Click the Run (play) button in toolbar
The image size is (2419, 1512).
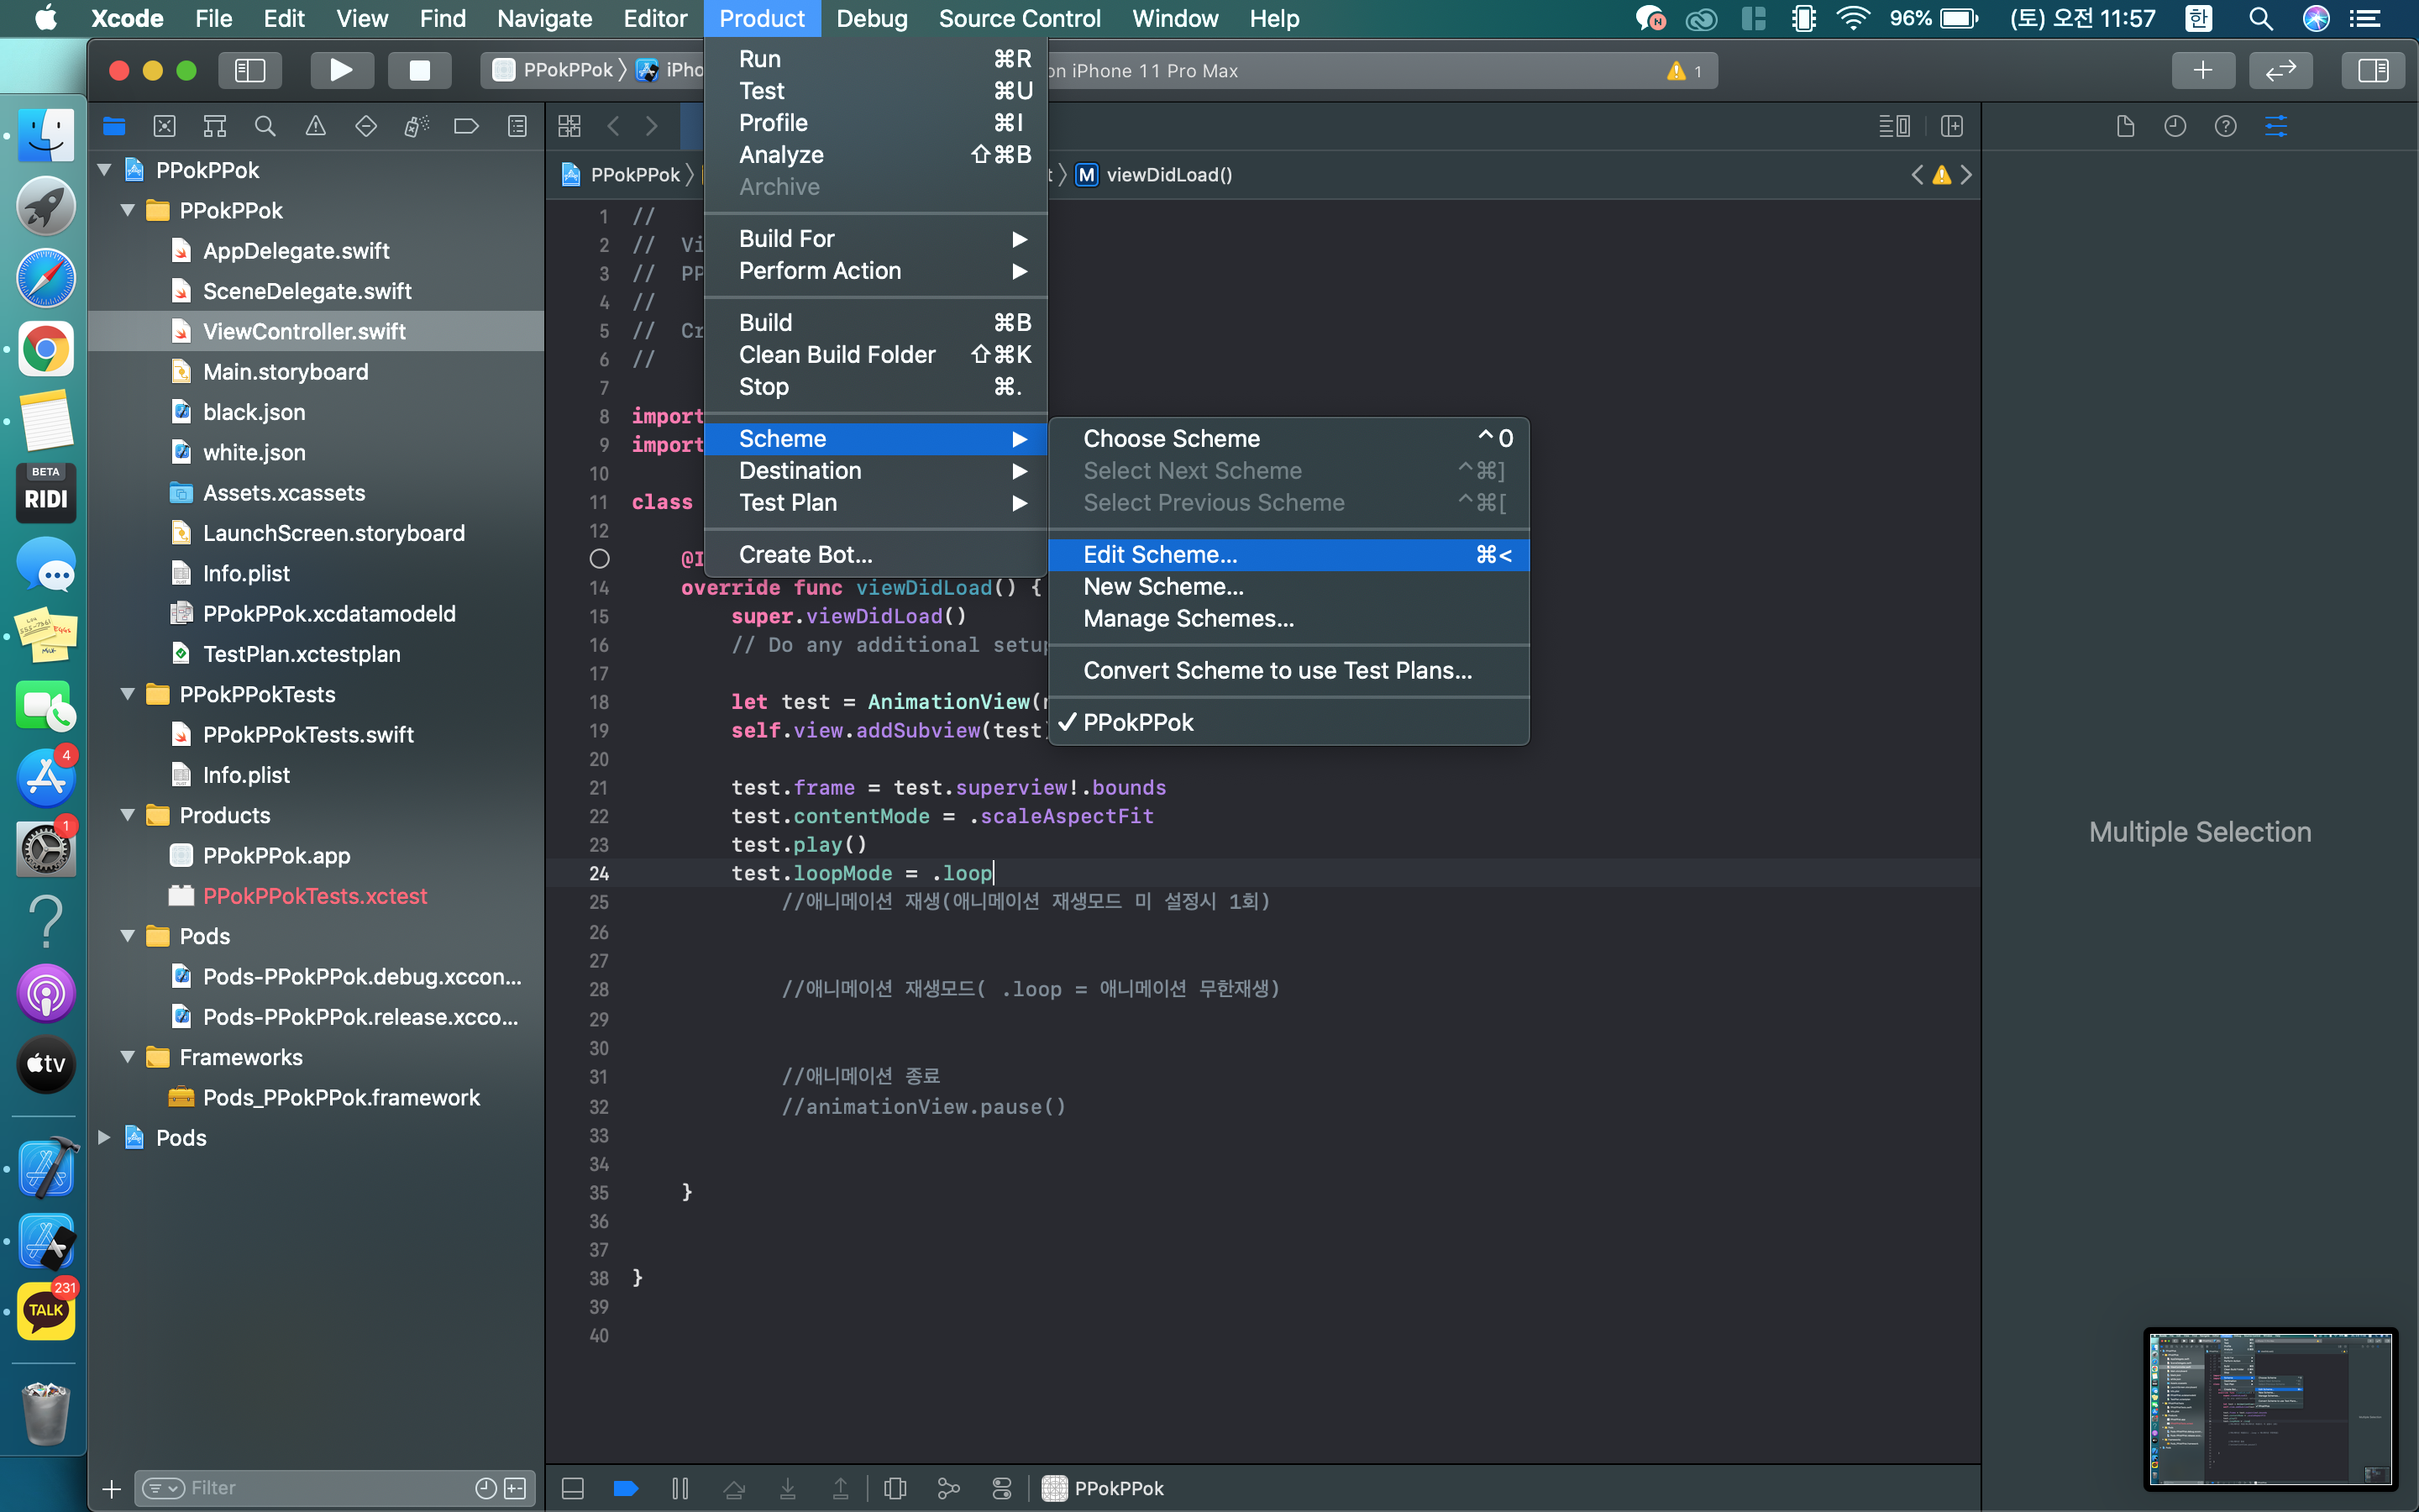tap(341, 70)
